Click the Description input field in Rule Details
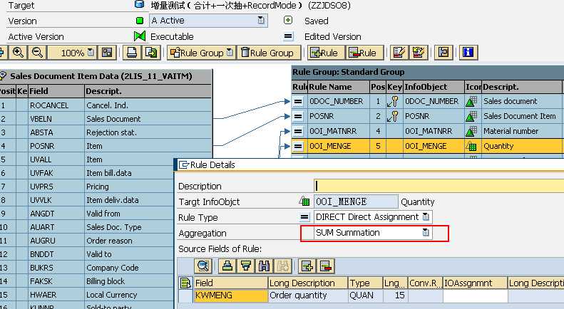This screenshot has width=564, height=309. pos(439,186)
